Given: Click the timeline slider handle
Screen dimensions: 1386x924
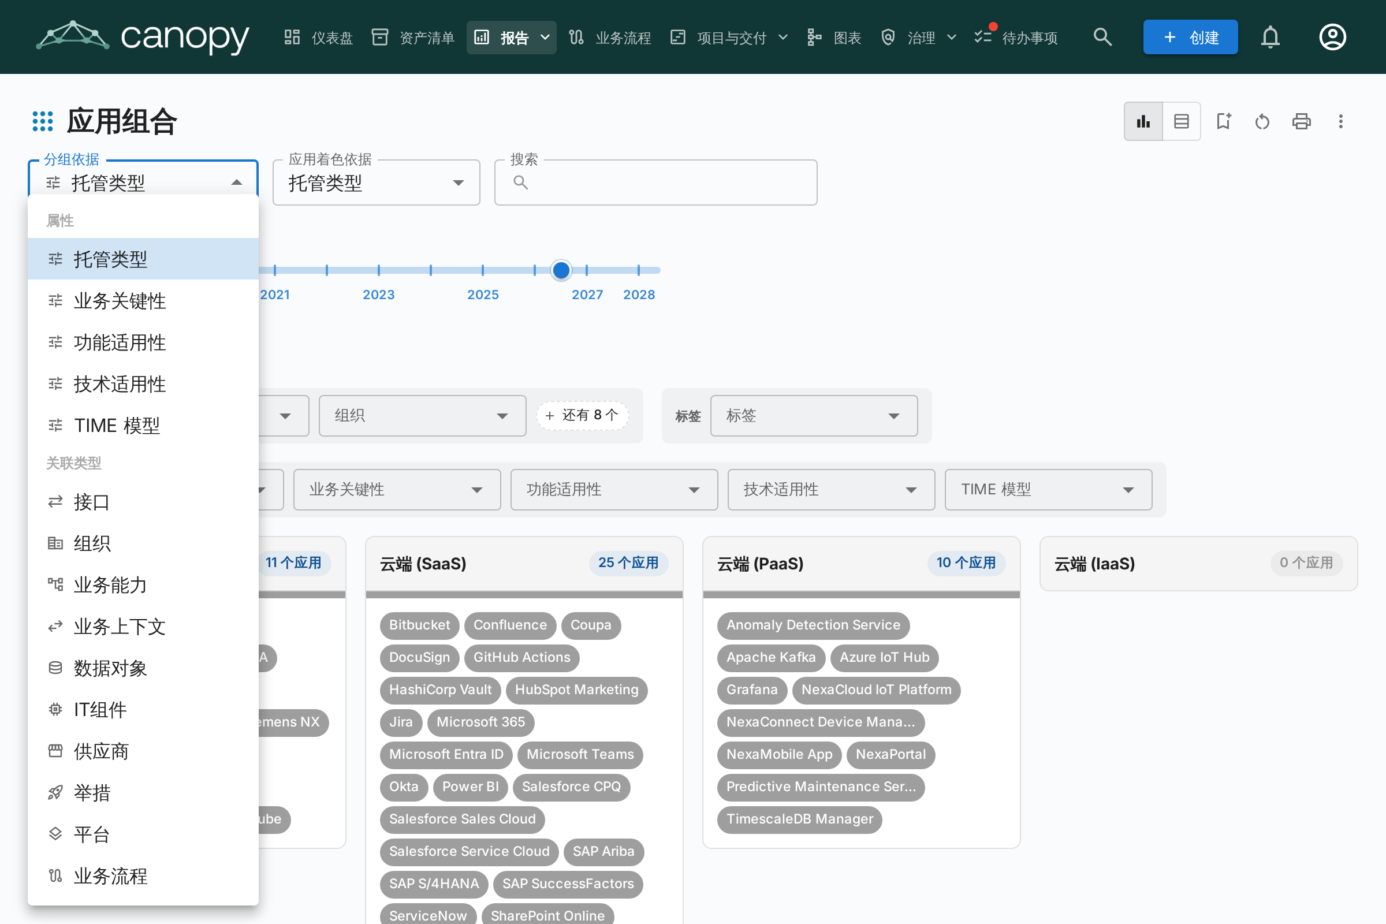Looking at the screenshot, I should click(561, 270).
